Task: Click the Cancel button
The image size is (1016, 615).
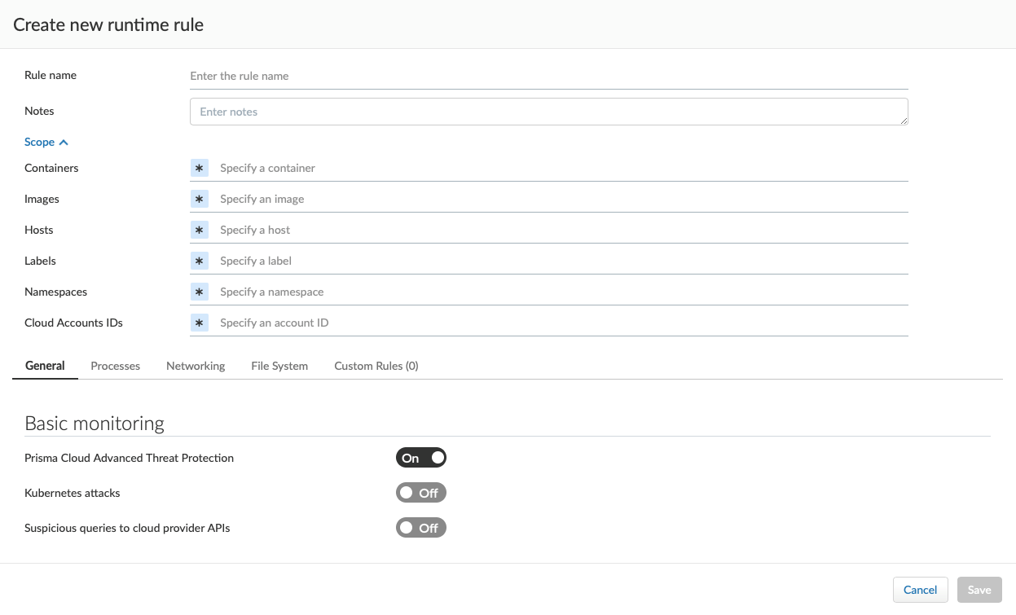Action: tap(921, 590)
